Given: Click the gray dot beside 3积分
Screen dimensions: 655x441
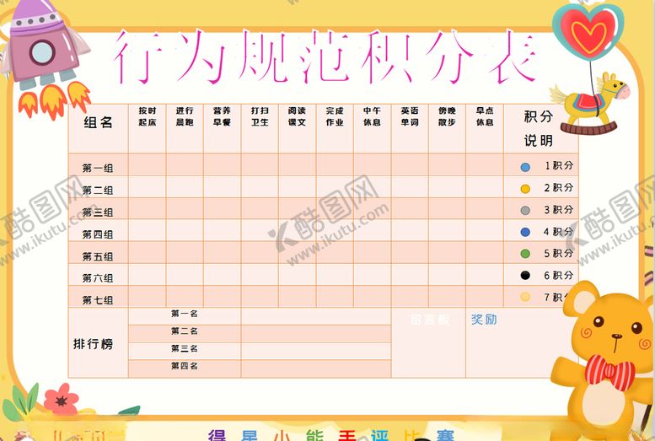Looking at the screenshot, I should 525,210.
